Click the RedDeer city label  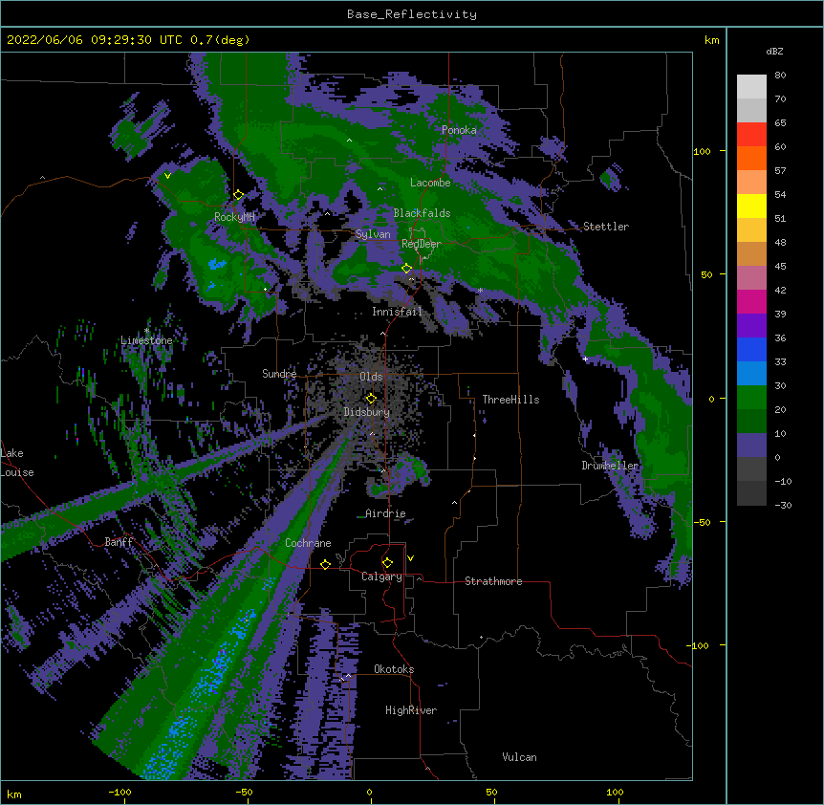[422, 244]
